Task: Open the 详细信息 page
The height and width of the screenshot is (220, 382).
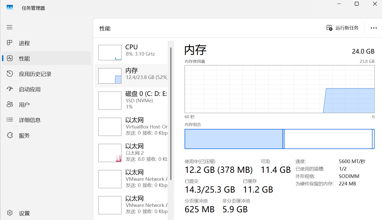Action: (46, 120)
